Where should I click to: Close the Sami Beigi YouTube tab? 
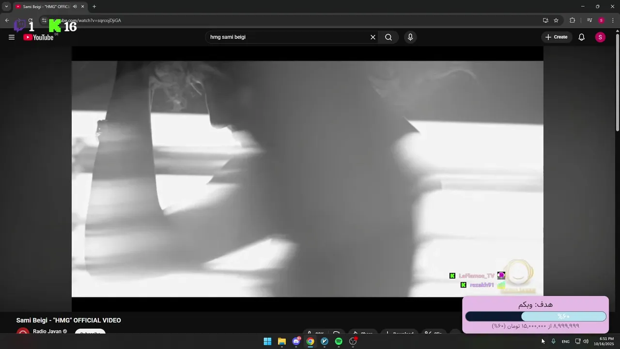pyautogui.click(x=83, y=7)
